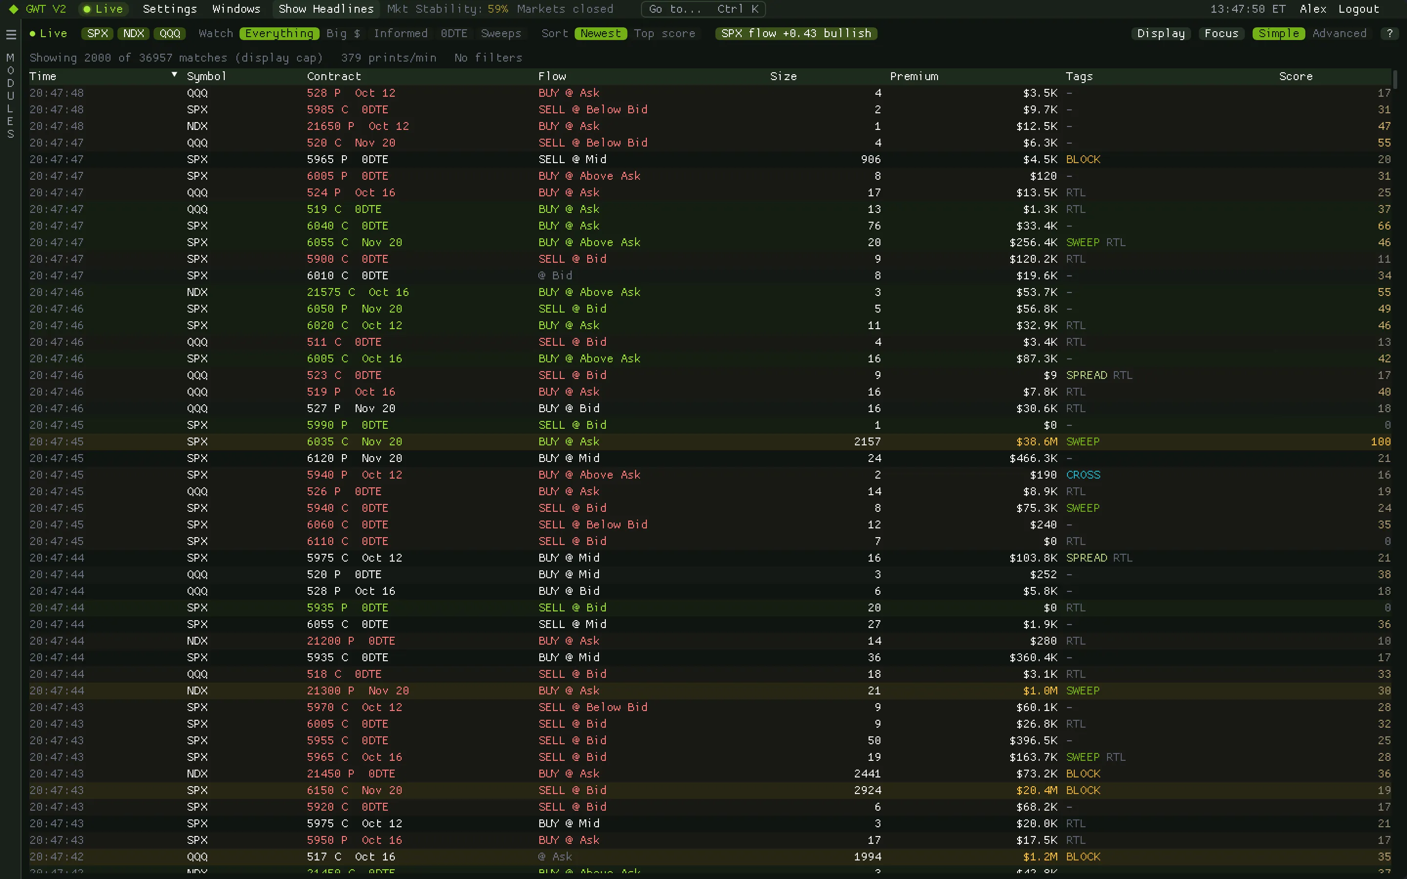Image resolution: width=1407 pixels, height=879 pixels.
Task: Click Logout
Action: tap(1358, 9)
